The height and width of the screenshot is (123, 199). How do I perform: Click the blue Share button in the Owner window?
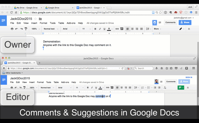click(x=185, y=22)
